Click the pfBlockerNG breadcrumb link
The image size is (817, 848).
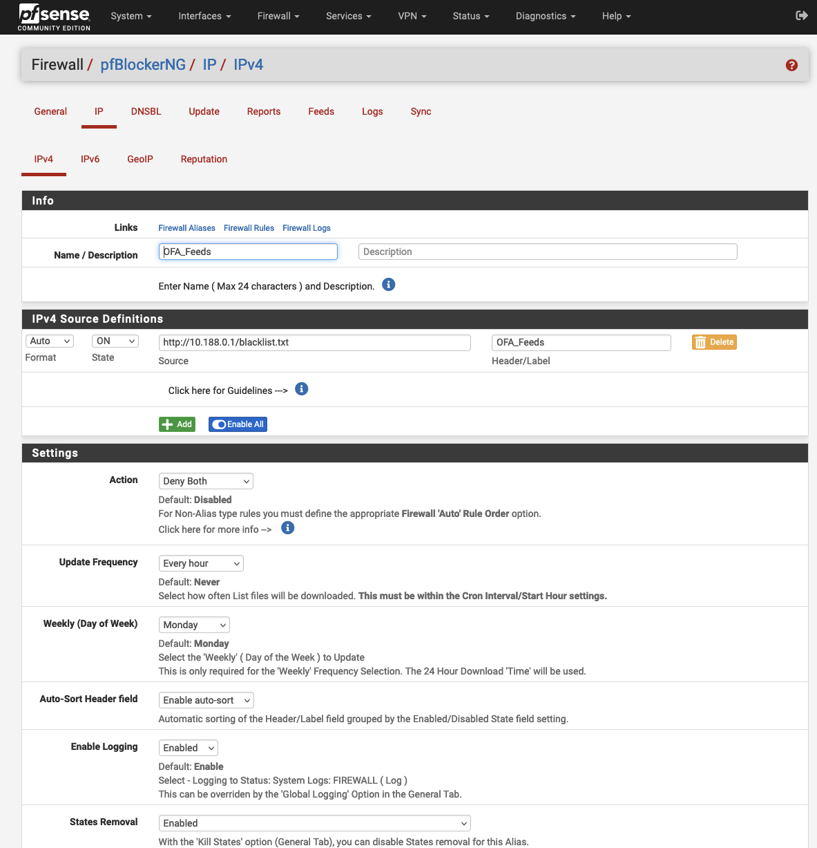143,64
